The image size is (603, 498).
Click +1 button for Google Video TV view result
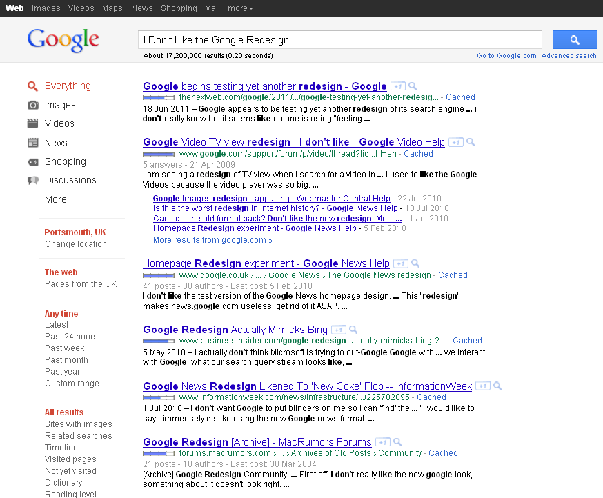click(456, 142)
